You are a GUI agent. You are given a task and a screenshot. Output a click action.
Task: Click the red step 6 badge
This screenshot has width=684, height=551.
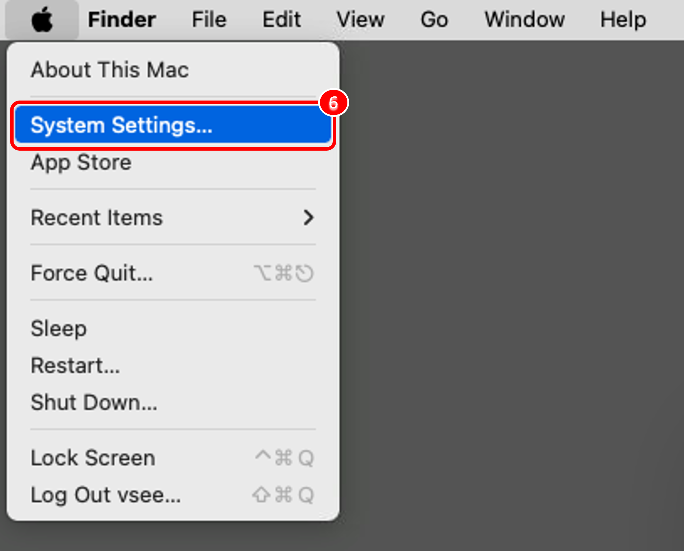[333, 103]
